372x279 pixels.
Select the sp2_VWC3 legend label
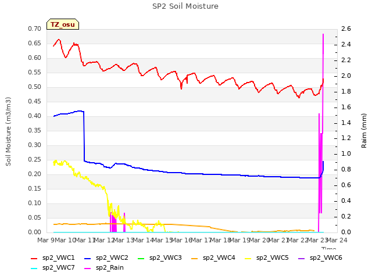165,258
